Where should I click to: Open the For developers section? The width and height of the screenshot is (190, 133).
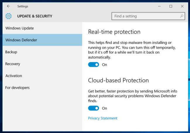(17, 88)
